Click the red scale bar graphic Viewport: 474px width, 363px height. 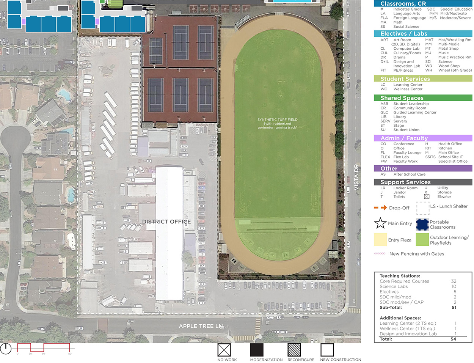(x=44, y=347)
